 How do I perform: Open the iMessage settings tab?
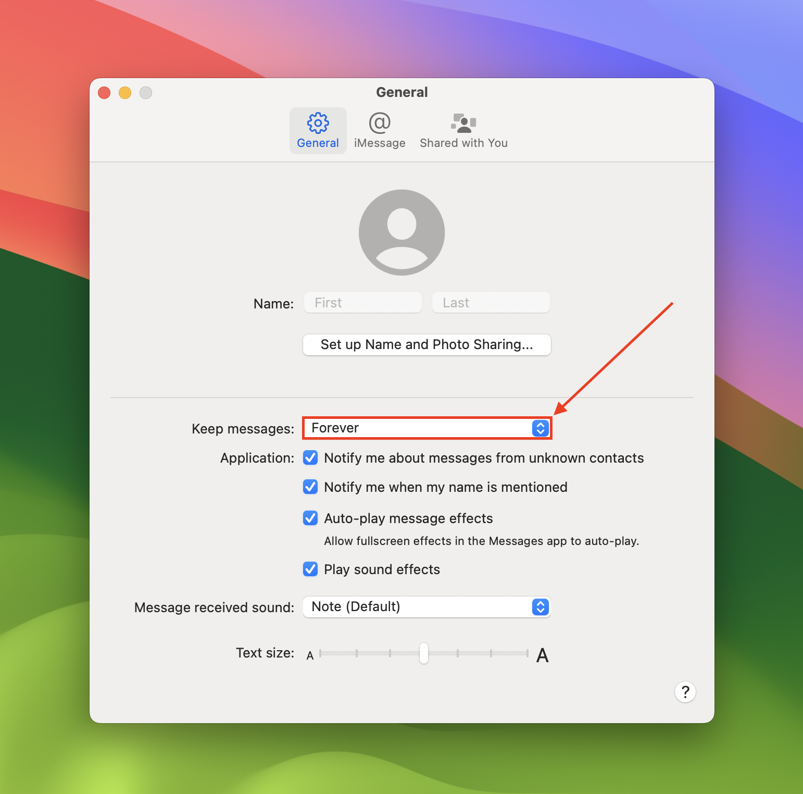pos(379,130)
